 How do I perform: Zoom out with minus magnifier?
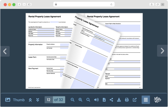tap(73, 100)
